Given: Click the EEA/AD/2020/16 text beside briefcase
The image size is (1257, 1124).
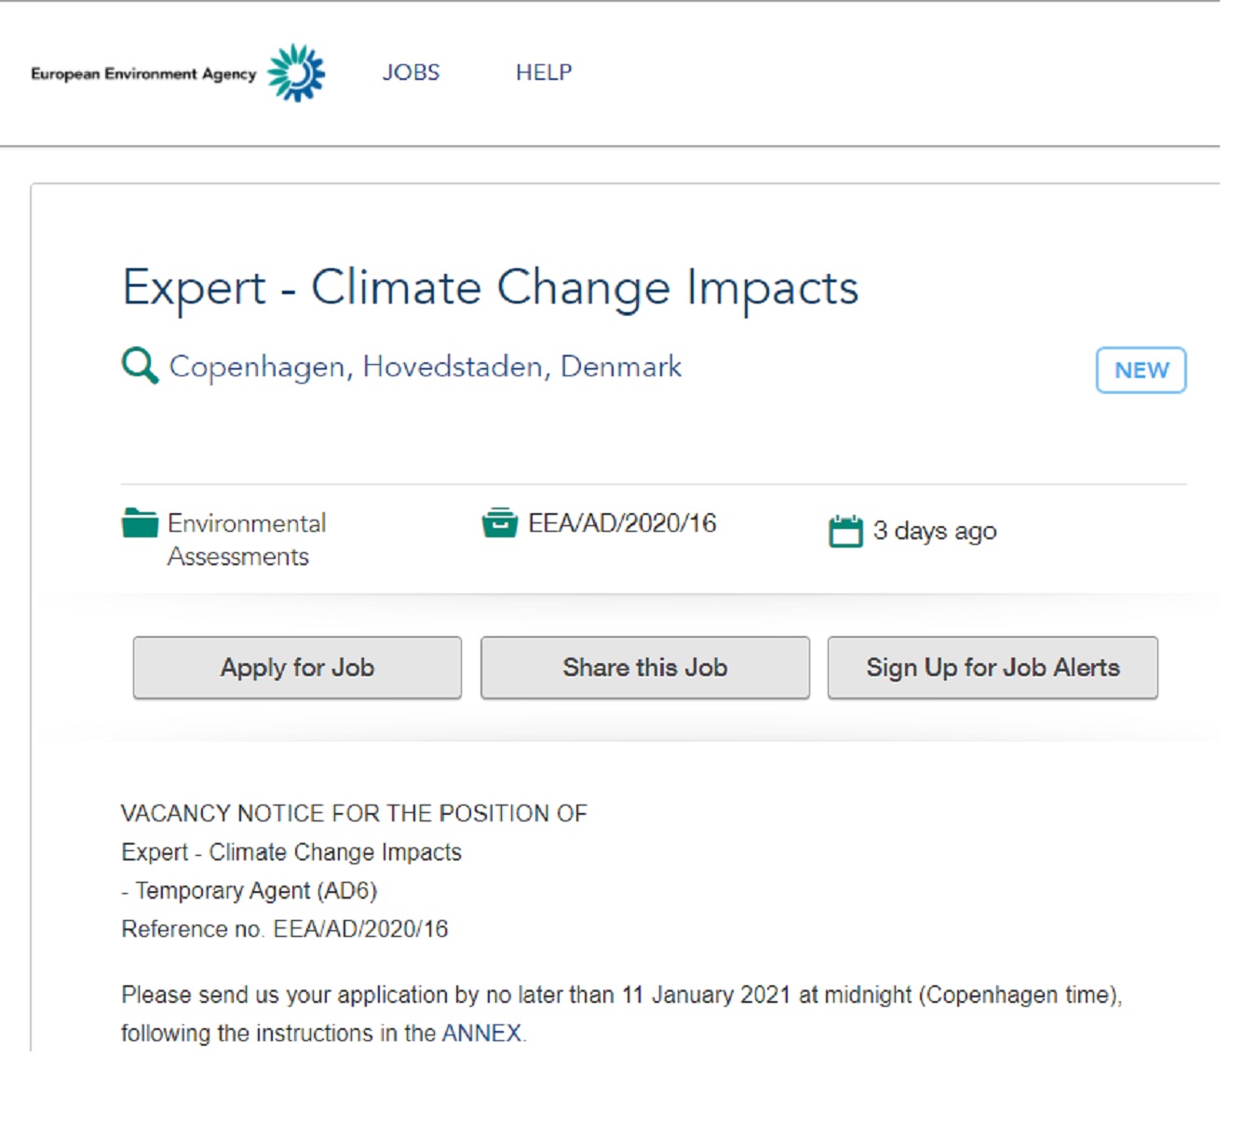Looking at the screenshot, I should pos(622,523).
